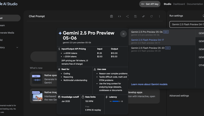Close the Gemini 2.5 Pro info card
Screen dimensions: 204x116
[123, 34]
